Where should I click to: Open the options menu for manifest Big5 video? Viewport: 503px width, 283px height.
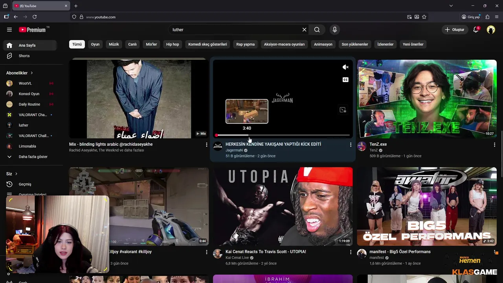[494, 252]
